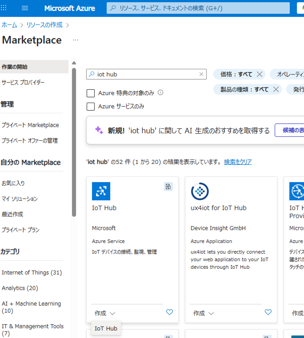This screenshot has width=304, height=338.
Task: Open the 価格 : すべて filter
Action: (236, 74)
